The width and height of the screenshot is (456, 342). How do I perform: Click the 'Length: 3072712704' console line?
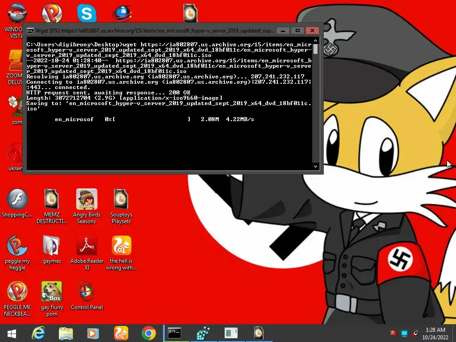pyautogui.click(x=125, y=98)
